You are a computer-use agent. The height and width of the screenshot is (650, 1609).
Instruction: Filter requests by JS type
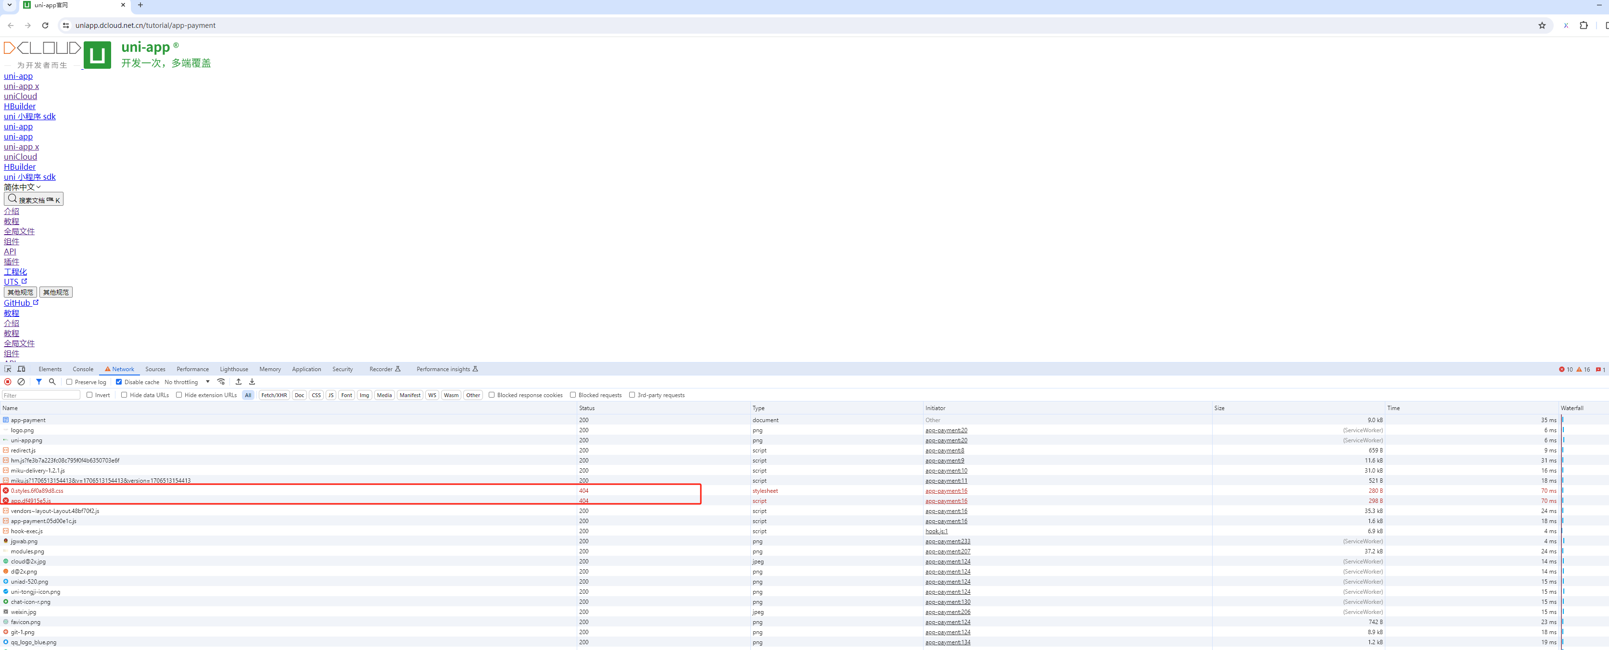331,395
